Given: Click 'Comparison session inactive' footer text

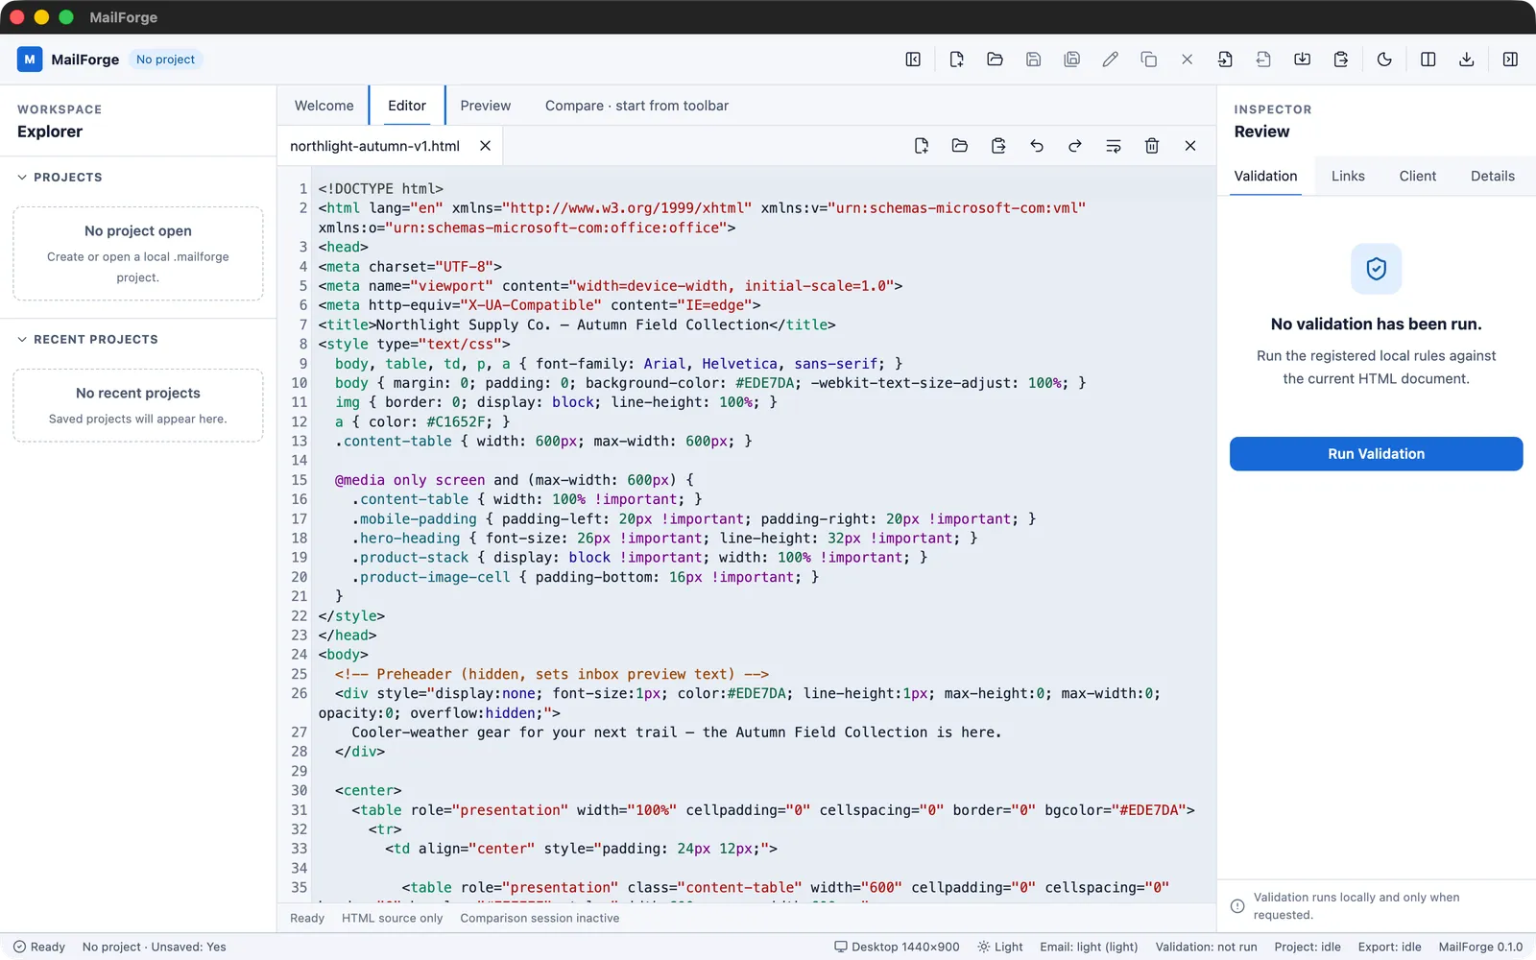Looking at the screenshot, I should [x=540, y=919].
